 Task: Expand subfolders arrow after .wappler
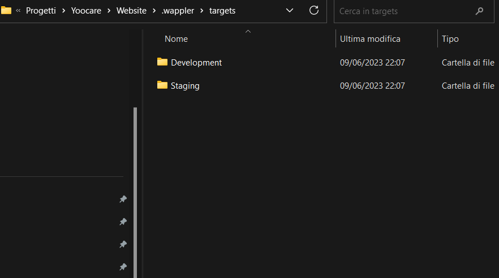(x=202, y=11)
